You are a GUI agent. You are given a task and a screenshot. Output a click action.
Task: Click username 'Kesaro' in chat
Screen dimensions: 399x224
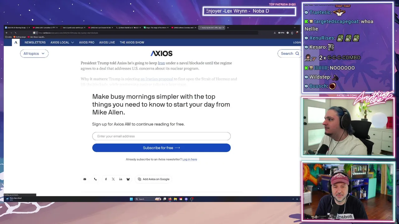(318, 47)
